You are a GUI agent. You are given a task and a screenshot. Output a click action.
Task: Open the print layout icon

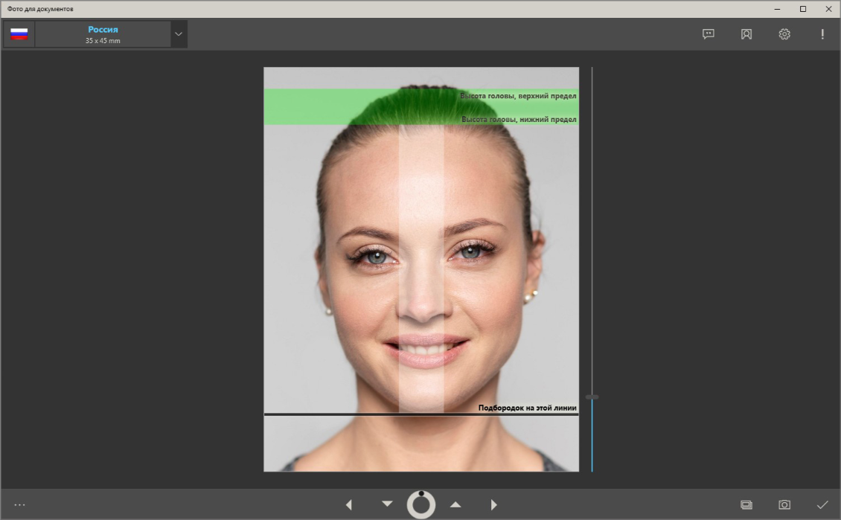[746, 504]
